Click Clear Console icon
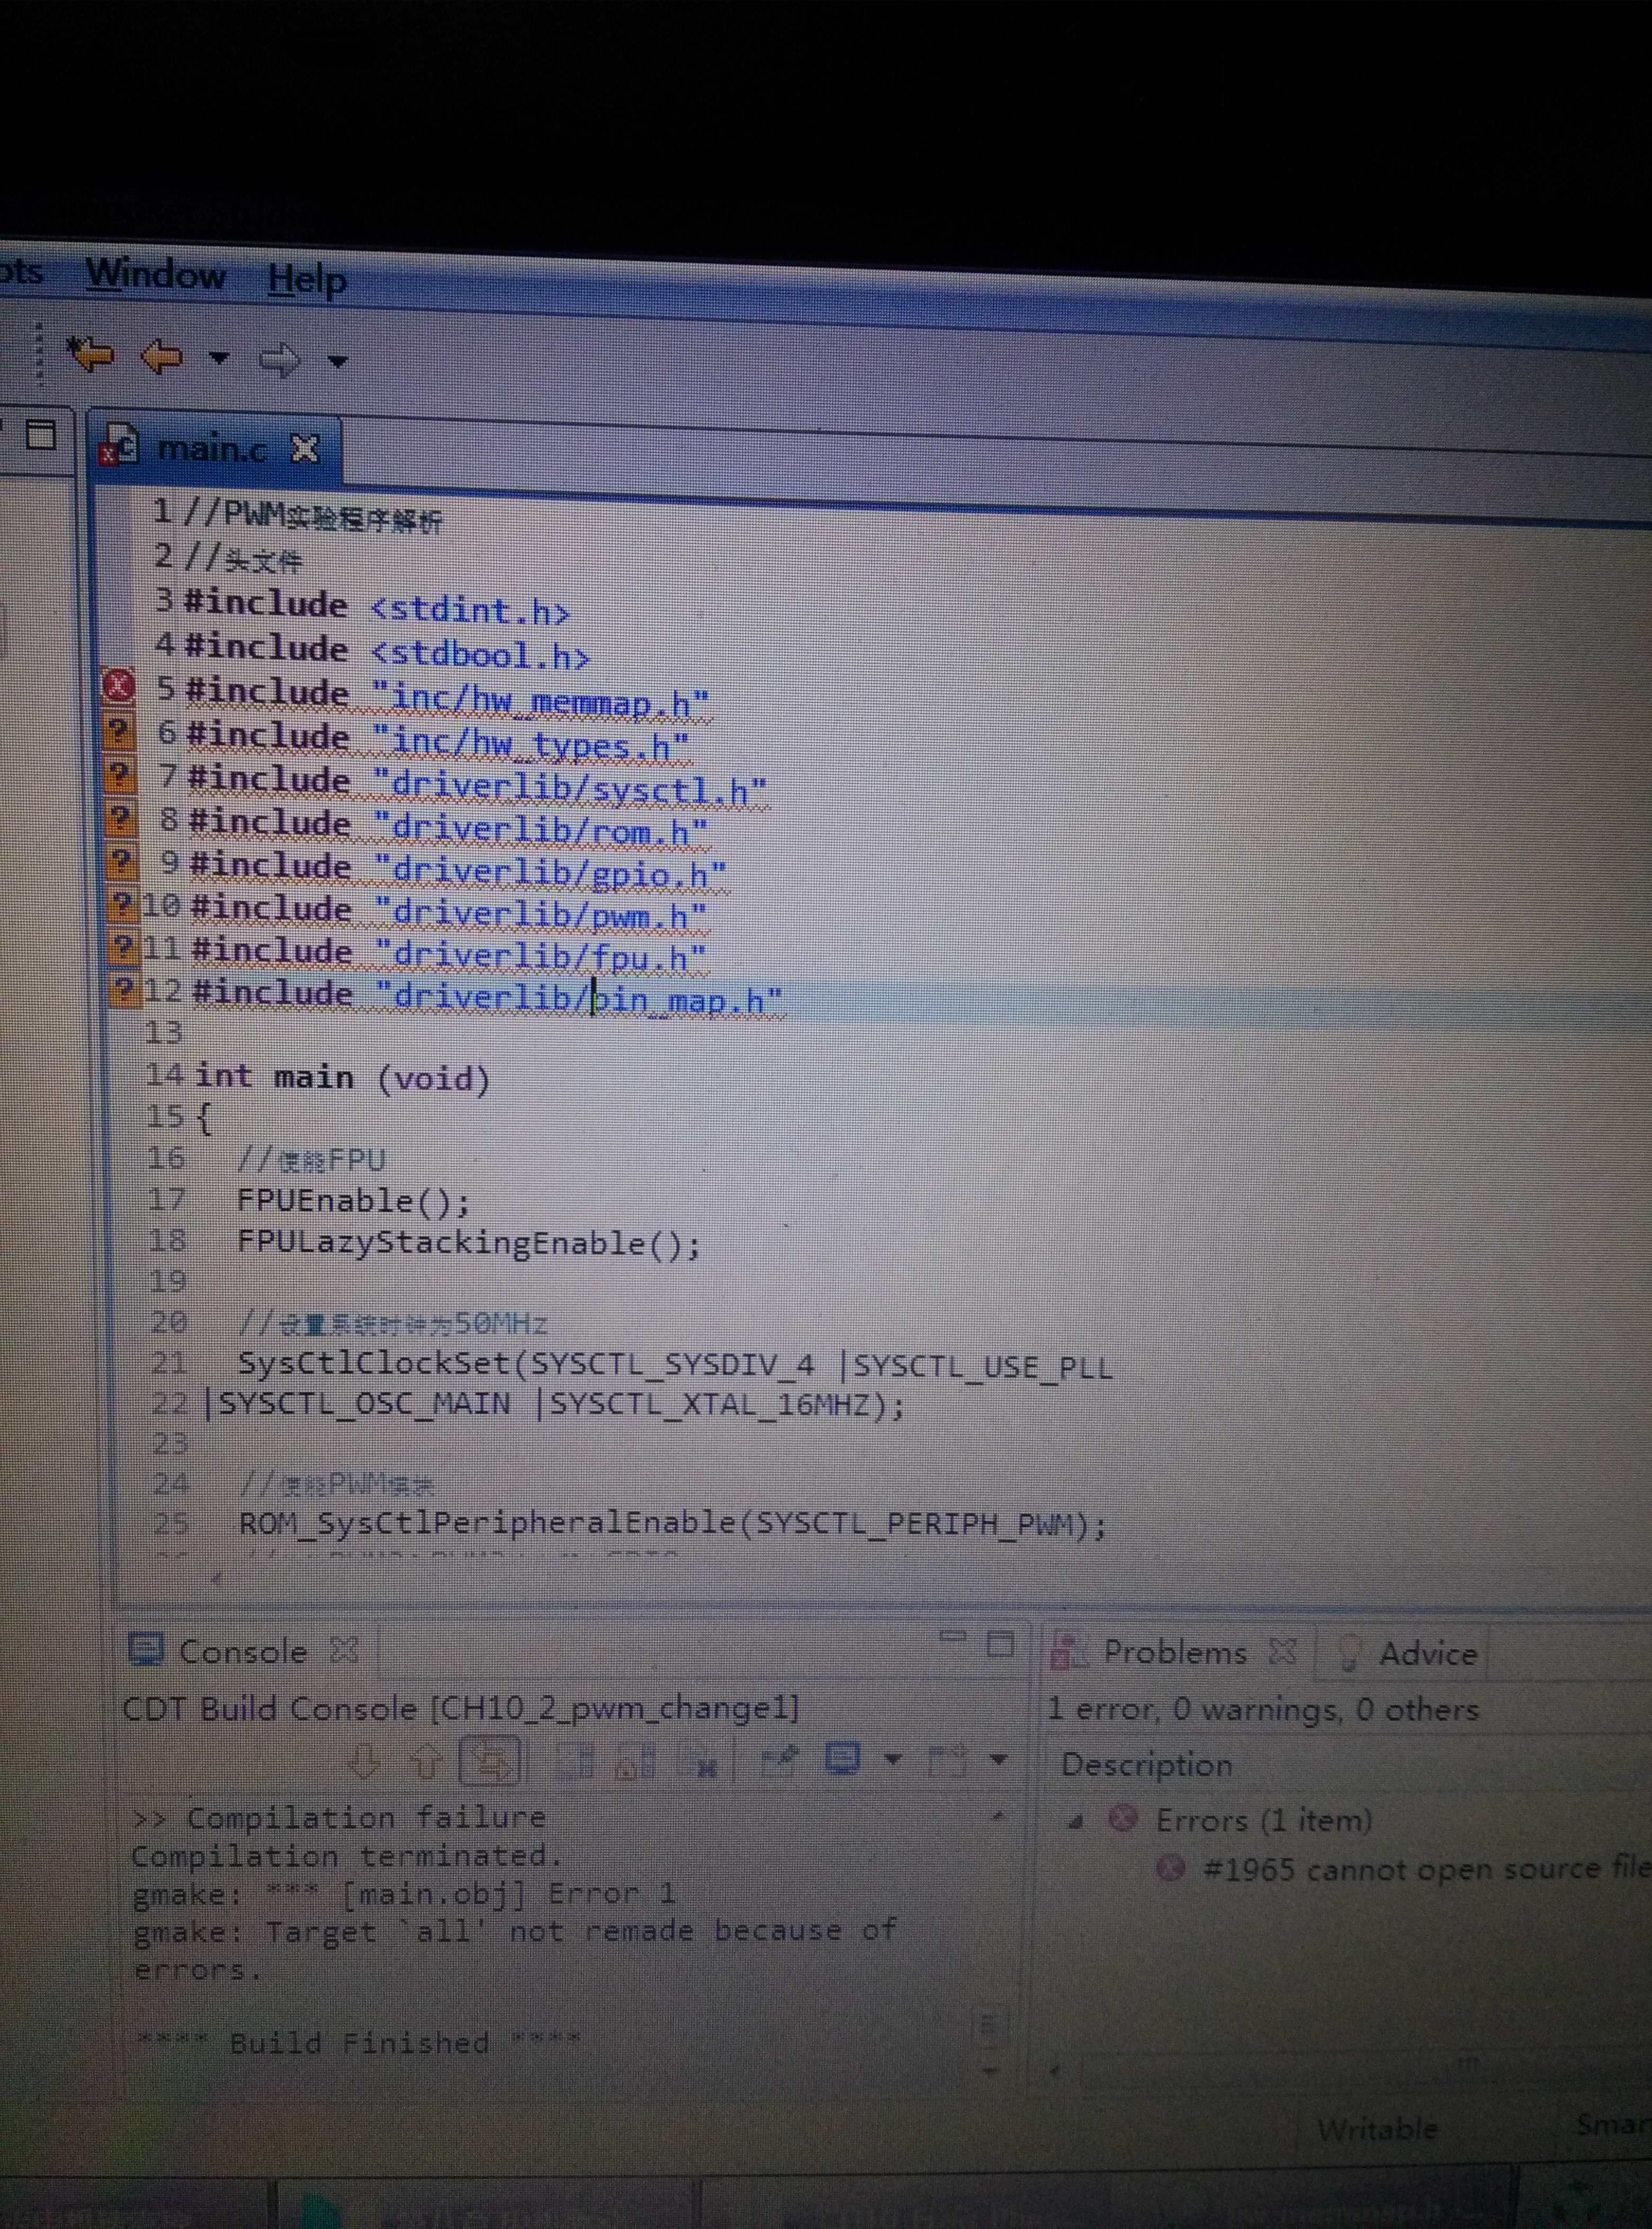This screenshot has width=1652, height=2229. coord(704,1763)
